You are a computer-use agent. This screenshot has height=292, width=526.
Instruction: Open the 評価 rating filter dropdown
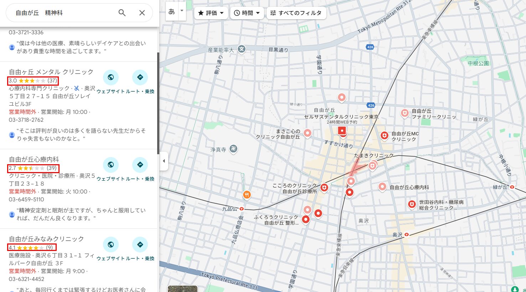pos(211,13)
